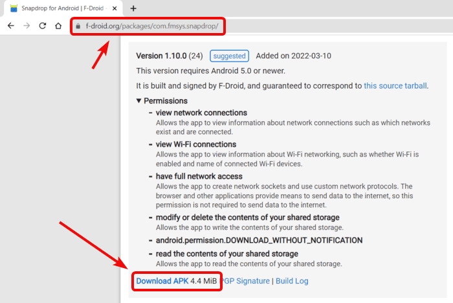Screen dimensions: 453x303
Task: Click the browser back arrow
Action: 11,26
